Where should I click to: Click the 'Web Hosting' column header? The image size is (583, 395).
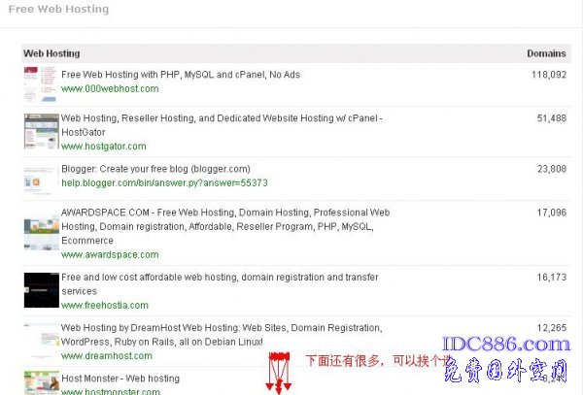[x=51, y=53]
